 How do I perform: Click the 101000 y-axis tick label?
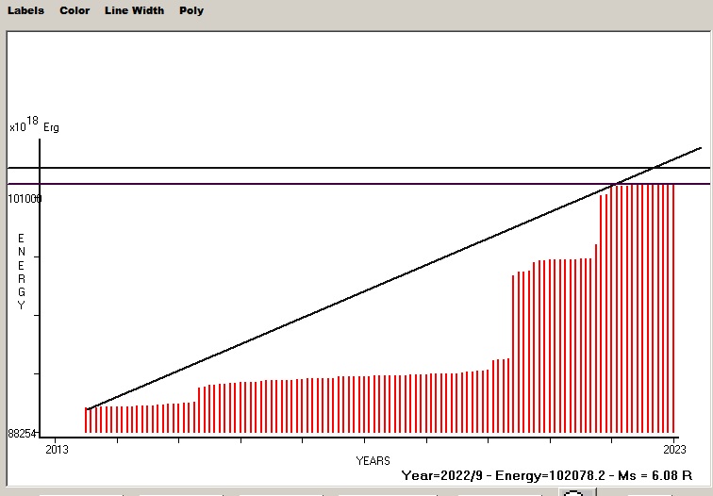click(x=25, y=199)
